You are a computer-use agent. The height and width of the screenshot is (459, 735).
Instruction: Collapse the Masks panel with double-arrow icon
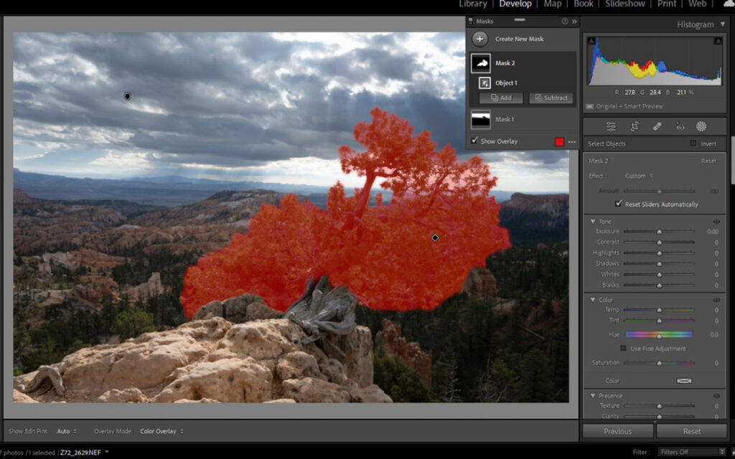574,21
